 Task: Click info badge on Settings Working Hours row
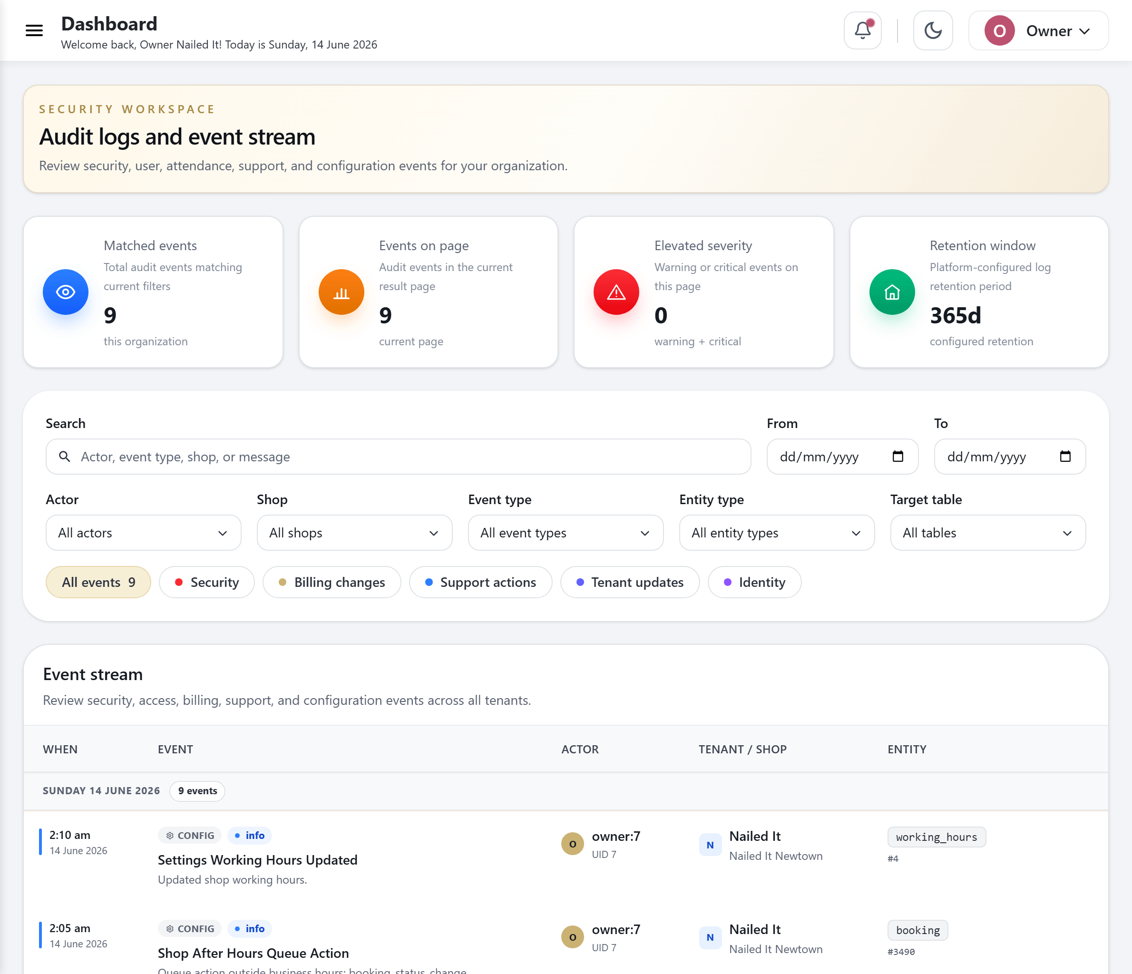pos(250,836)
